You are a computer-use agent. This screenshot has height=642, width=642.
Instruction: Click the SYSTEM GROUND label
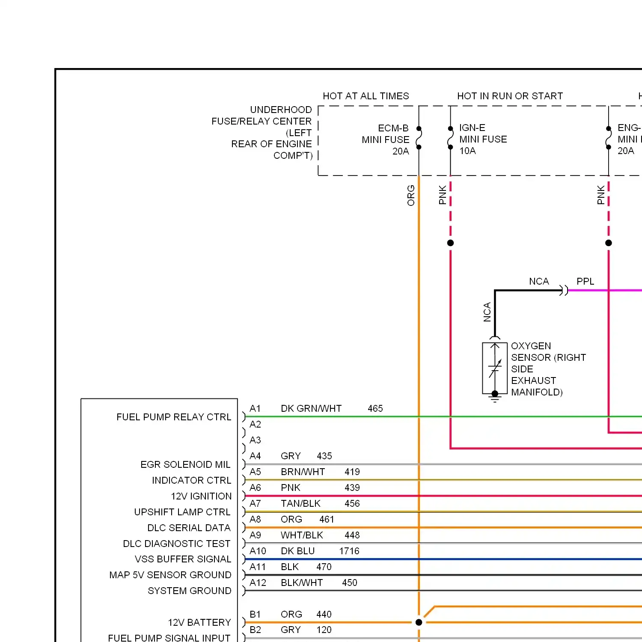[x=190, y=591]
